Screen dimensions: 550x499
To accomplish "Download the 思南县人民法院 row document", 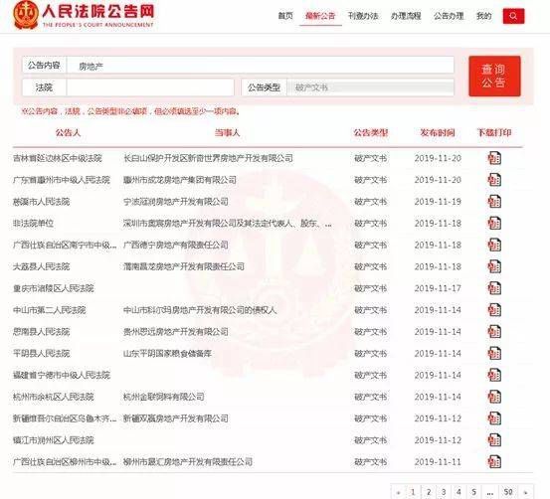I will click(x=494, y=332).
